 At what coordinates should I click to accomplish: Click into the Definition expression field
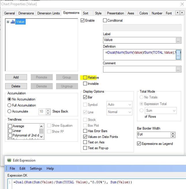[x=139, y=55]
